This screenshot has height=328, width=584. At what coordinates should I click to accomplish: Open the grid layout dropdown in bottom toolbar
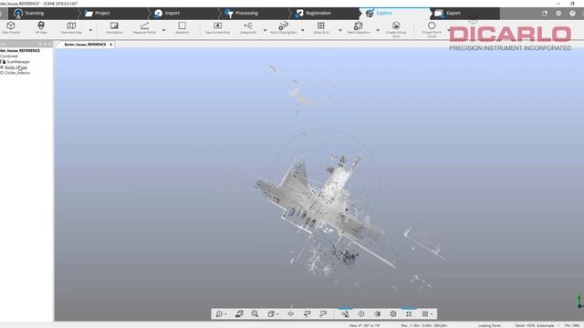pyautogui.click(x=427, y=313)
